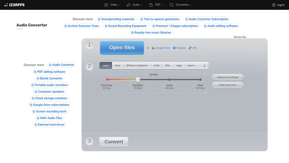Click the Log In user icon
This screenshot has width=289, height=163.
pos(274,5)
